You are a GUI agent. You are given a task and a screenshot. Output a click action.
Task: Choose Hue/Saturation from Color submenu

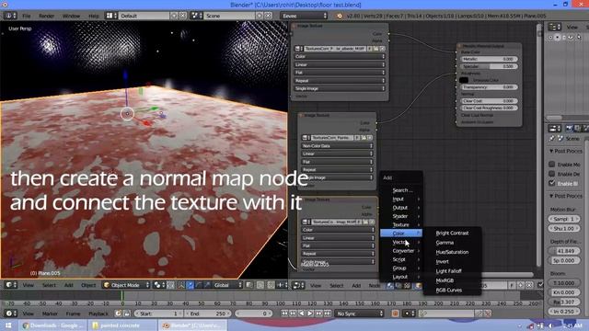tap(452, 252)
